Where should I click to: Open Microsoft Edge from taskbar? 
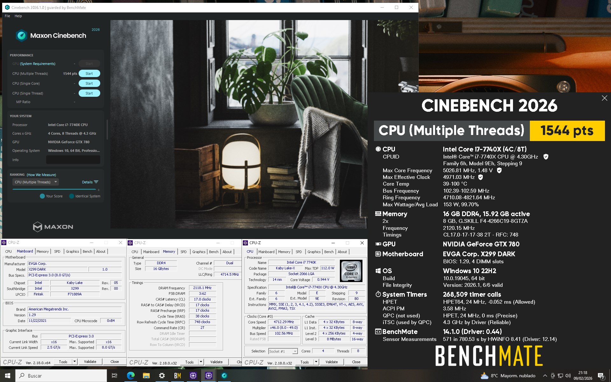(130, 376)
